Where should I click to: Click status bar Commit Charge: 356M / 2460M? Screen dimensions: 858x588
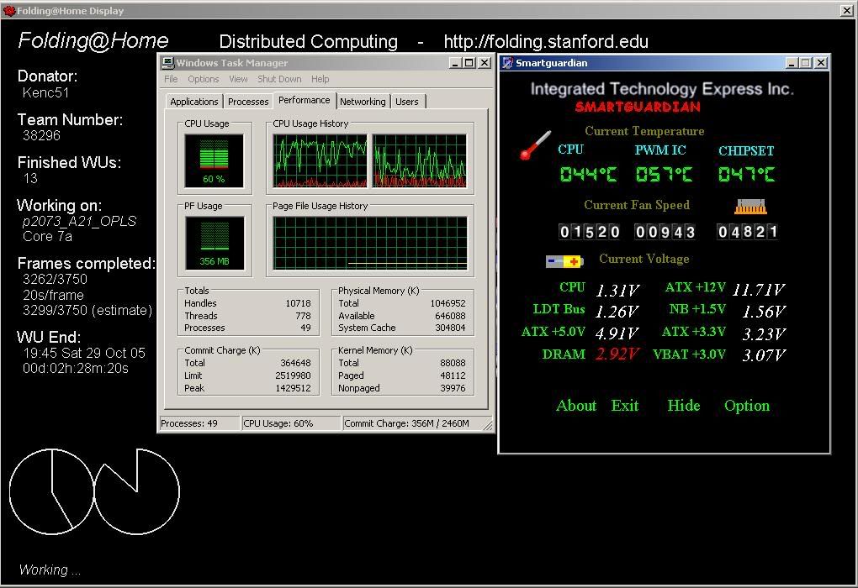pyautogui.click(x=412, y=423)
